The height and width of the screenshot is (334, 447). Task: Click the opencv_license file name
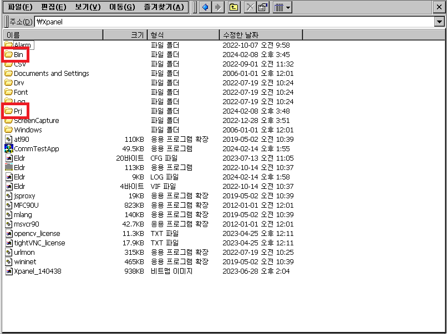(x=37, y=234)
